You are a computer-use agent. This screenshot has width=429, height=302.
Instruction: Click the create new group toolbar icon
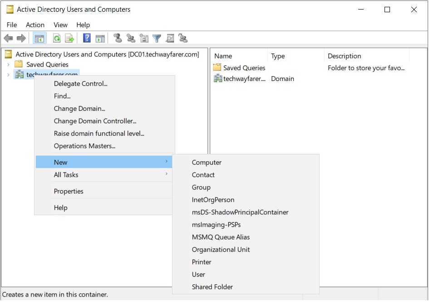point(131,38)
